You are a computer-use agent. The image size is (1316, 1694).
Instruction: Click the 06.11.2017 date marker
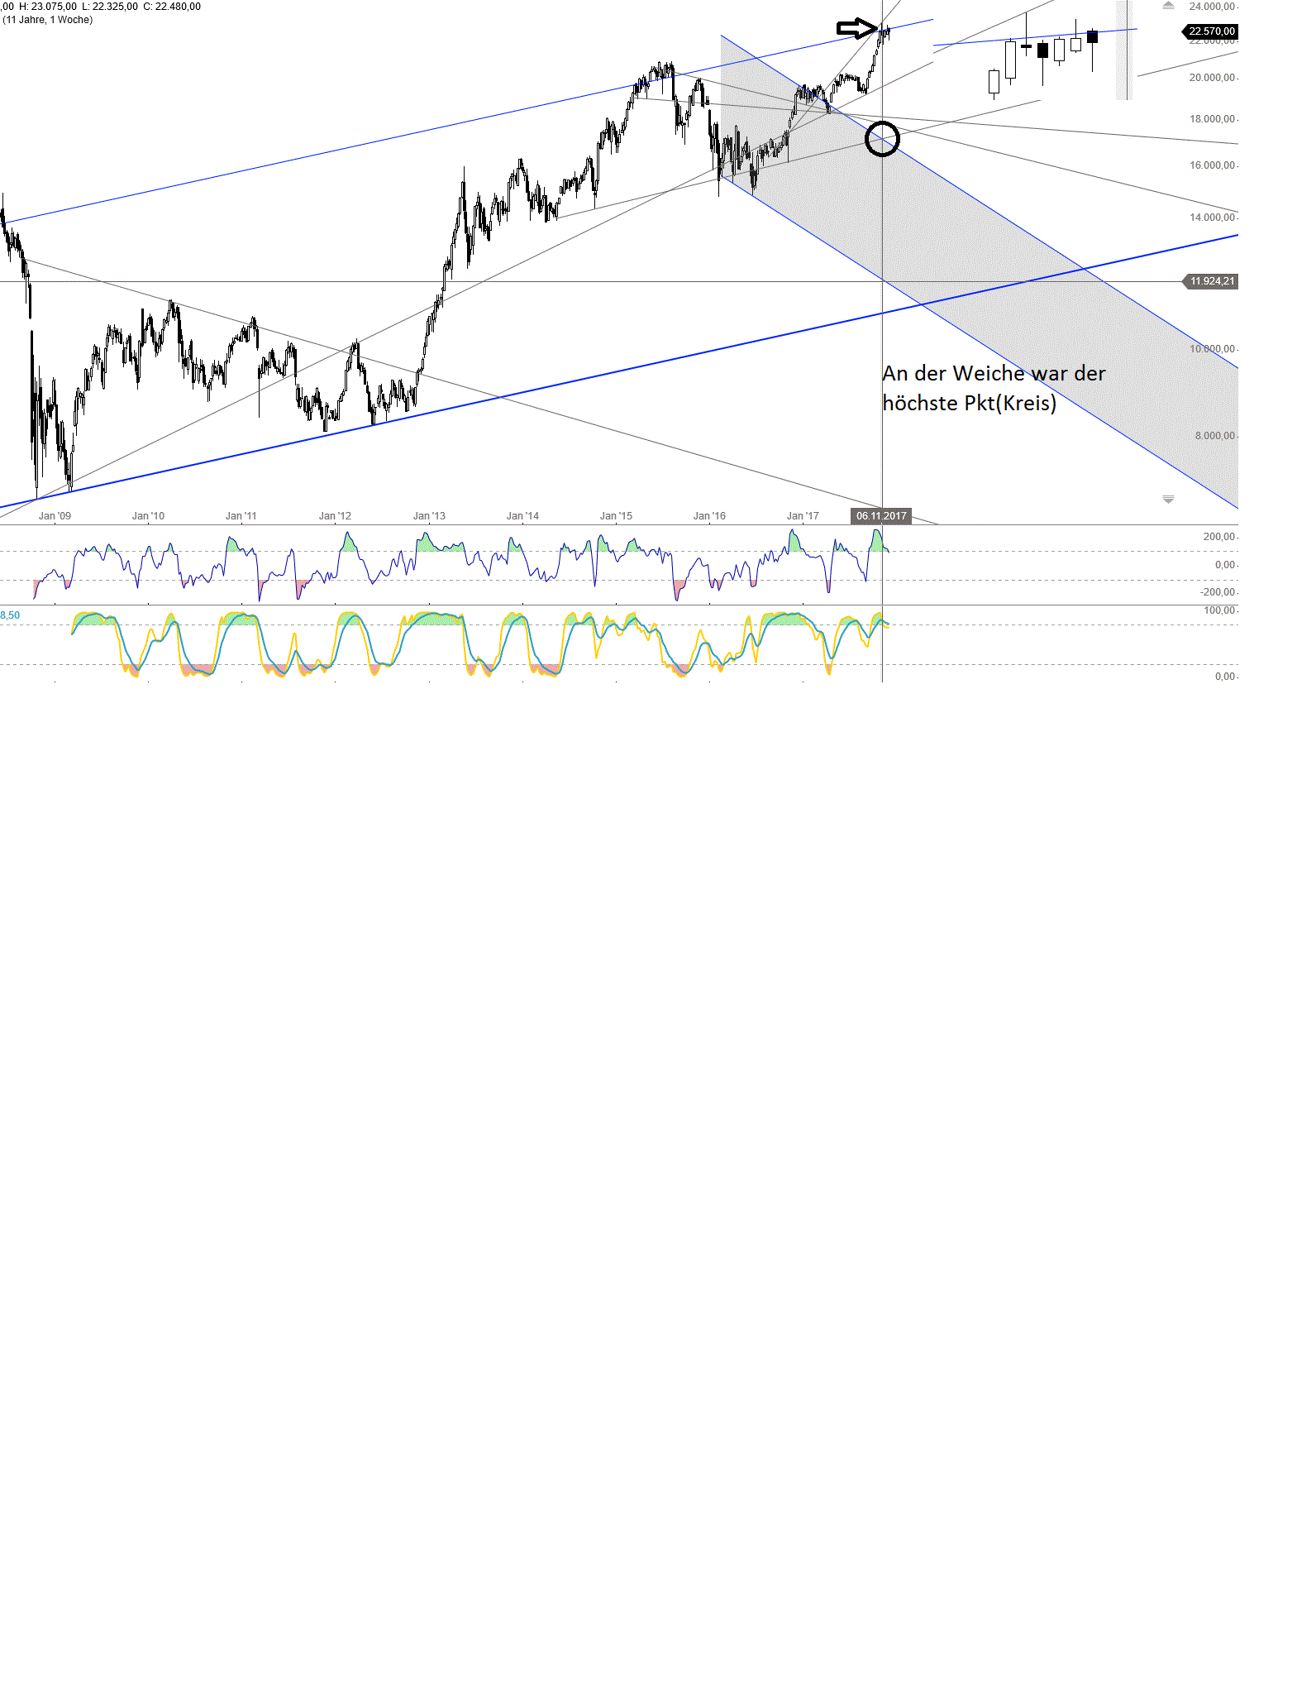tap(881, 516)
